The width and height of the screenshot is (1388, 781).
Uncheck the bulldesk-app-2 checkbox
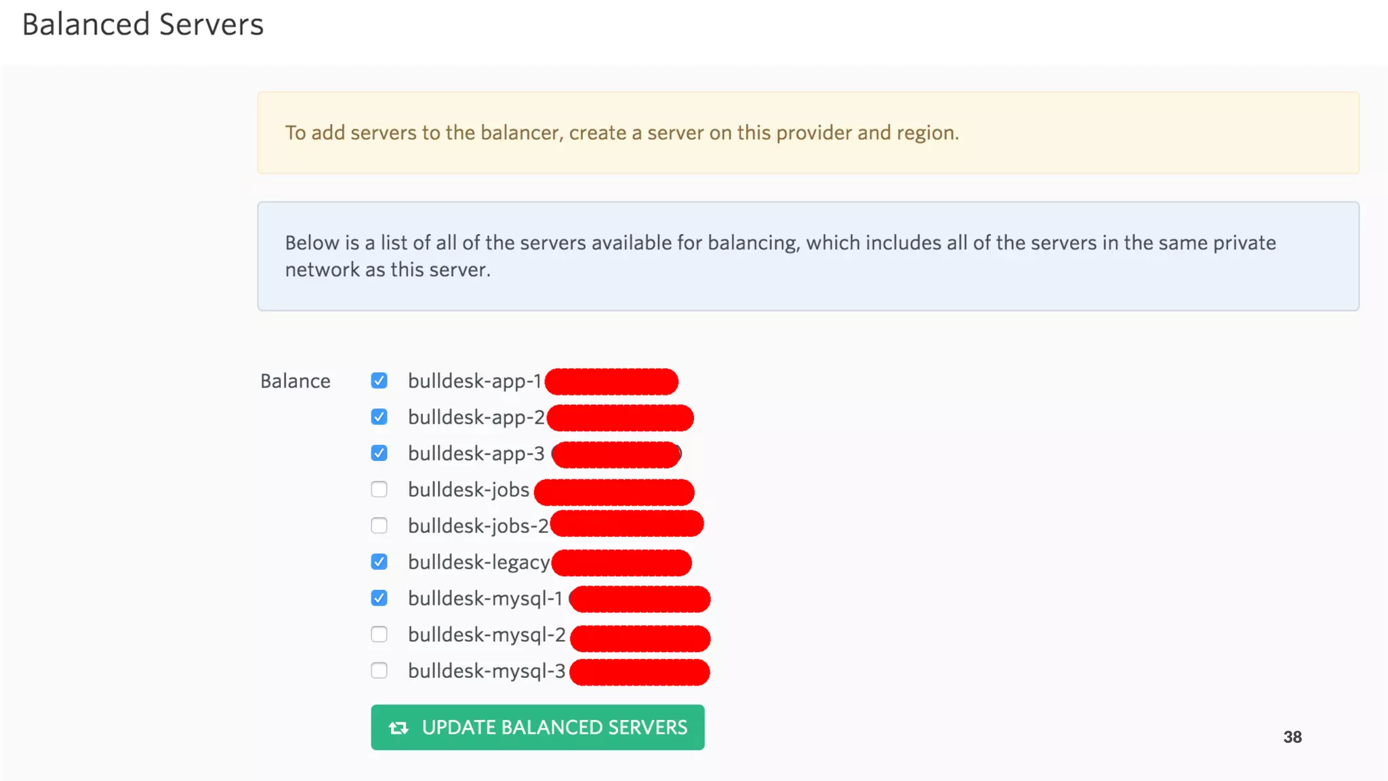[x=379, y=416]
